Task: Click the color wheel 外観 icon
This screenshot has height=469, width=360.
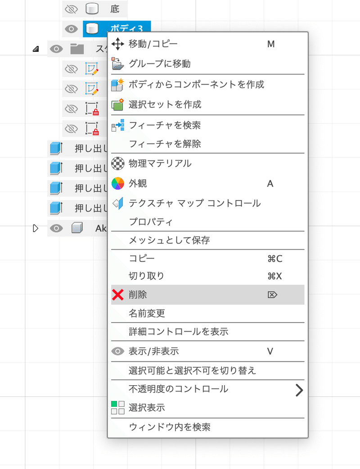Action: 117,183
